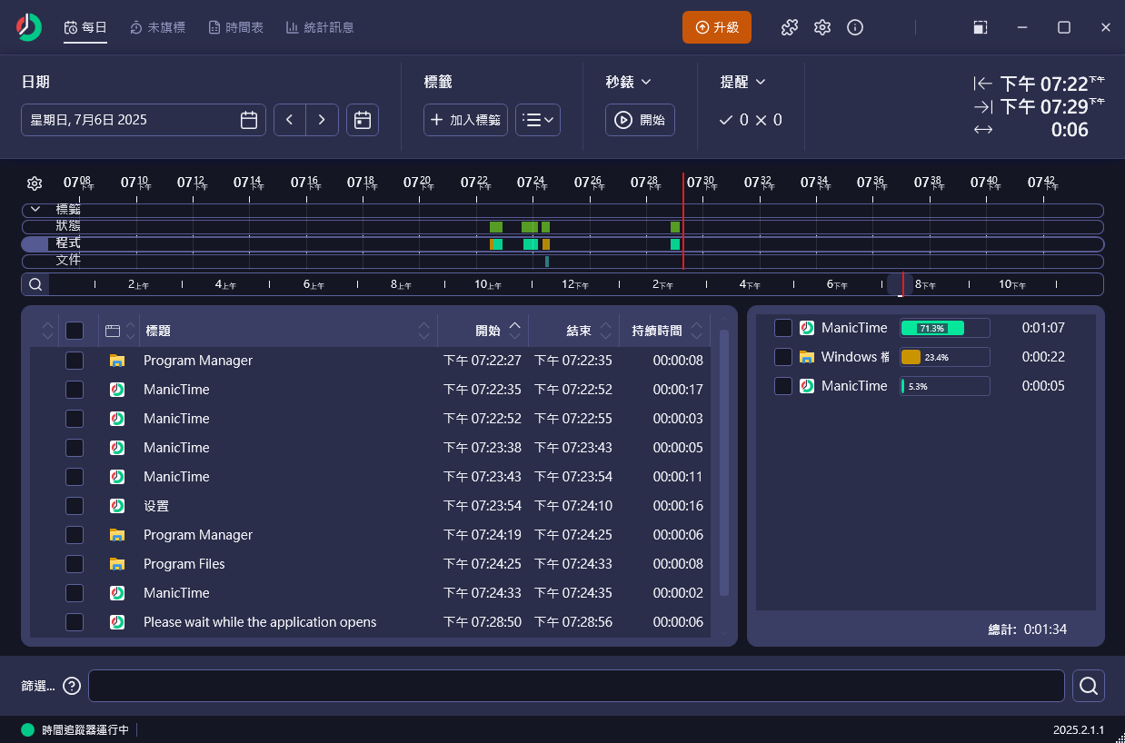Image resolution: width=1125 pixels, height=743 pixels.
Task: Check the Please wait row checkbox
Action: pyautogui.click(x=75, y=622)
